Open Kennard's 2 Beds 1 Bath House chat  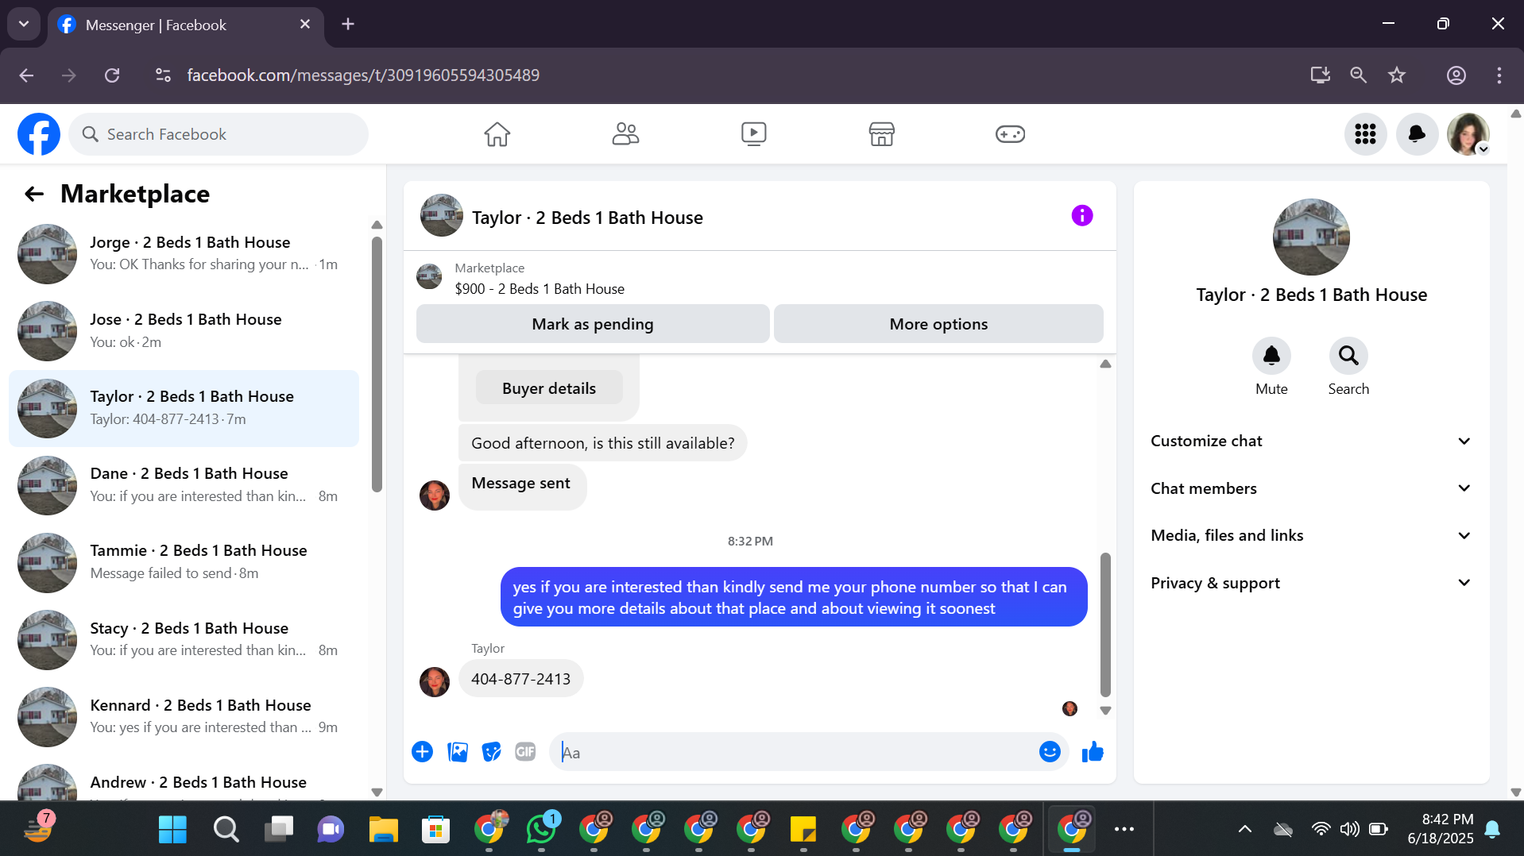click(184, 716)
